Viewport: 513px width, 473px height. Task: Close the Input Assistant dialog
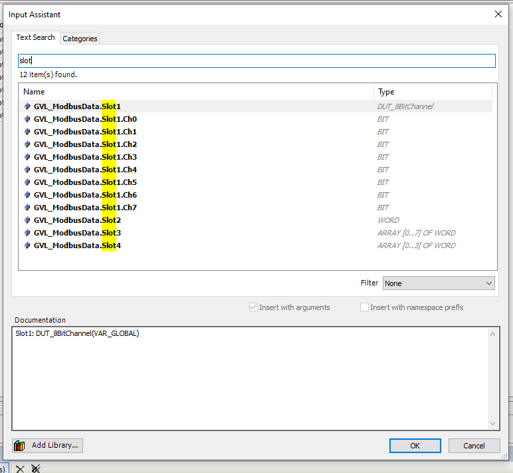498,14
